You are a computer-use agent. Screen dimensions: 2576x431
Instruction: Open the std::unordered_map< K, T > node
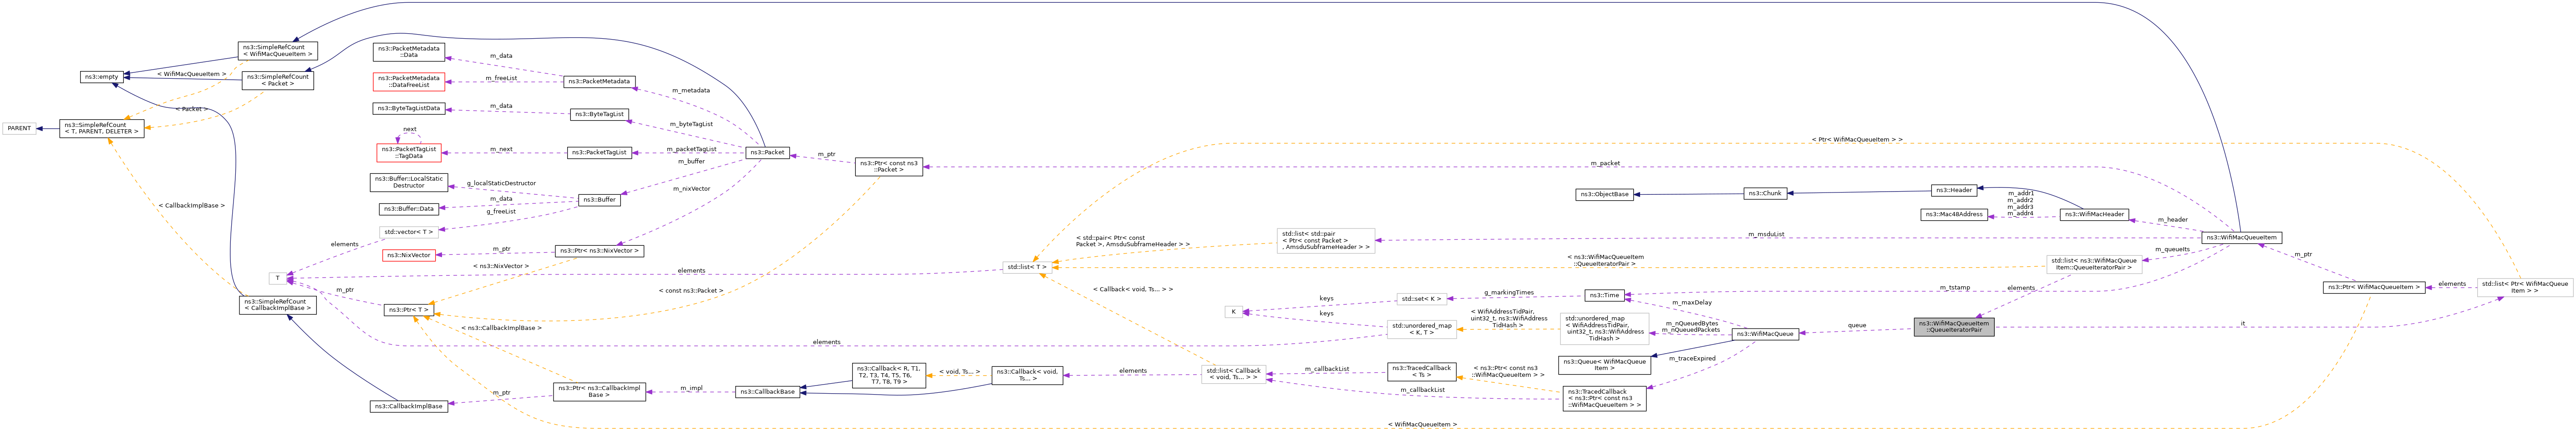(1421, 329)
